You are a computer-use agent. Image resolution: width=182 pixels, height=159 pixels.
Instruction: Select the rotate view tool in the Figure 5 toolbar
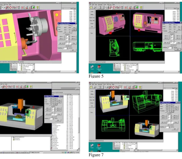tap(110, 7)
